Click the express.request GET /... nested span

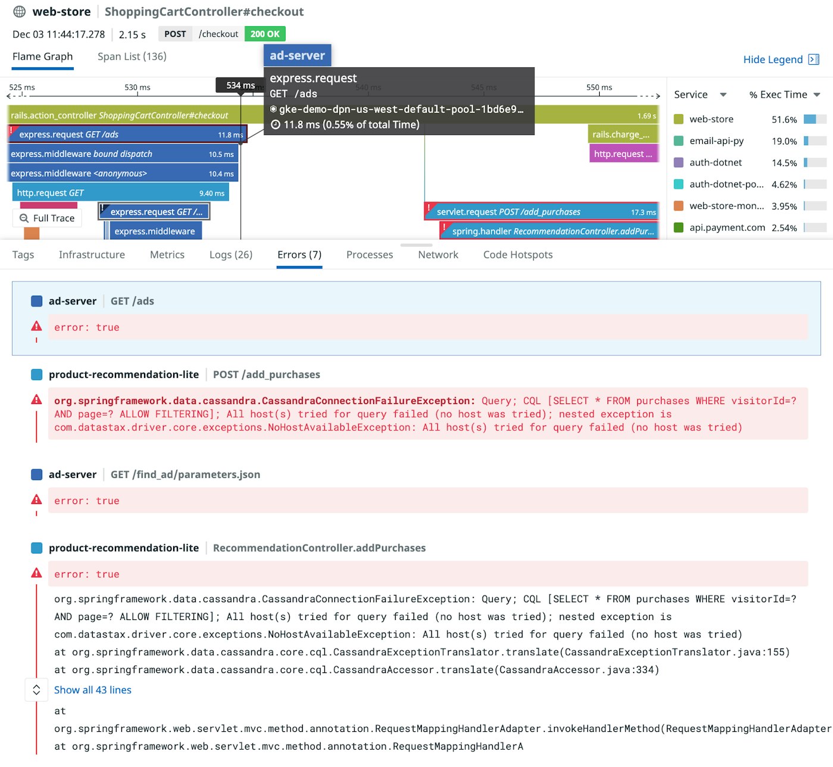[x=154, y=212]
